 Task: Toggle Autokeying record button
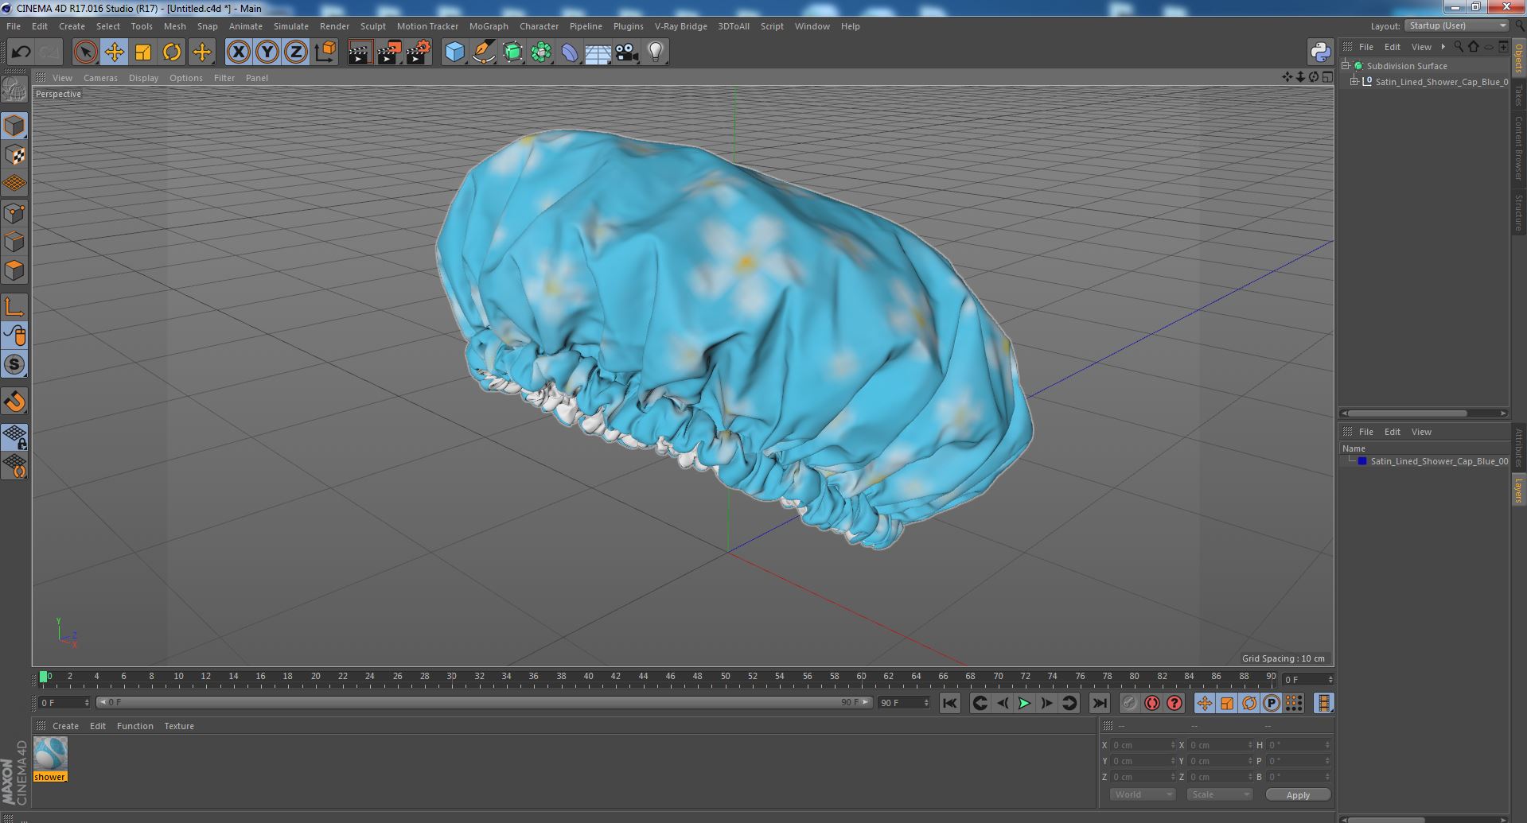(1151, 703)
